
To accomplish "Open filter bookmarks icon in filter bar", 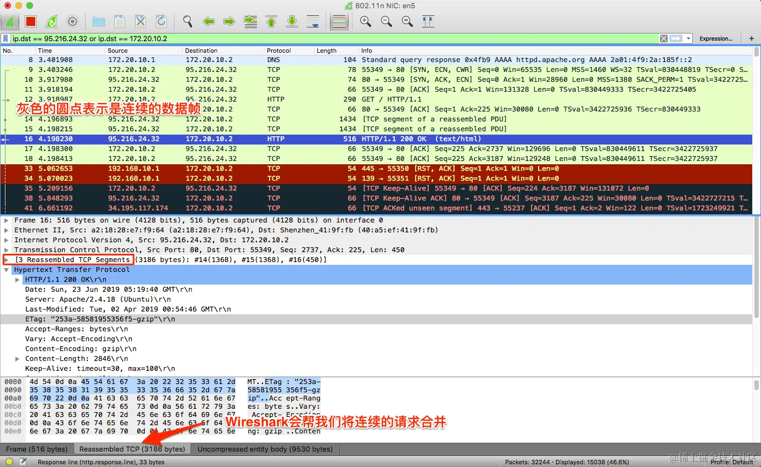I will tap(5, 38).
